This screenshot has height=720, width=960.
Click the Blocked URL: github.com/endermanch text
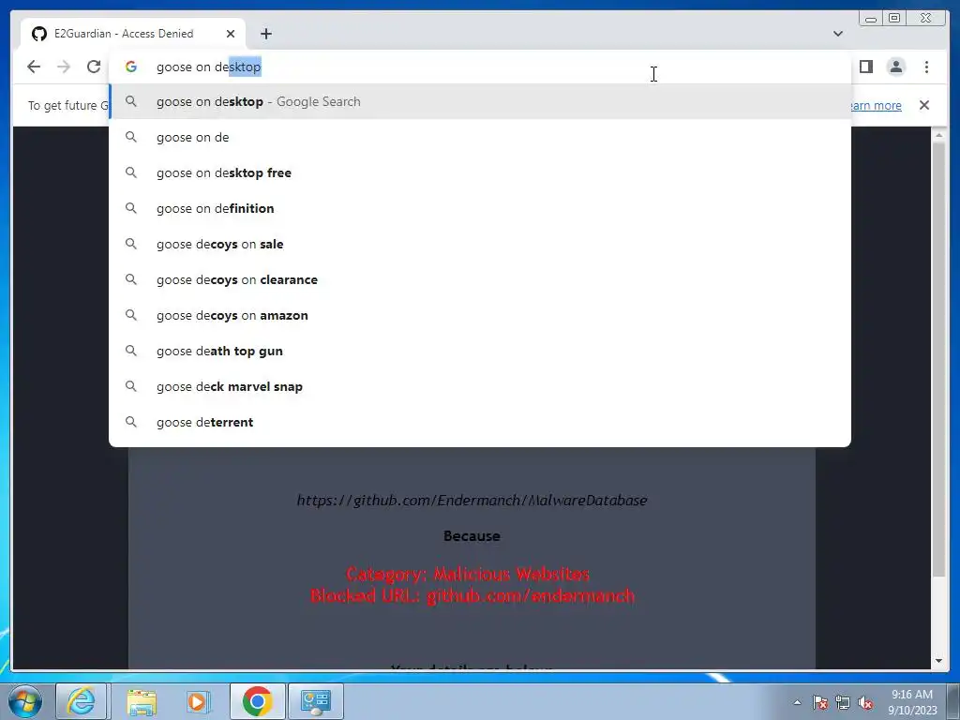[472, 595]
